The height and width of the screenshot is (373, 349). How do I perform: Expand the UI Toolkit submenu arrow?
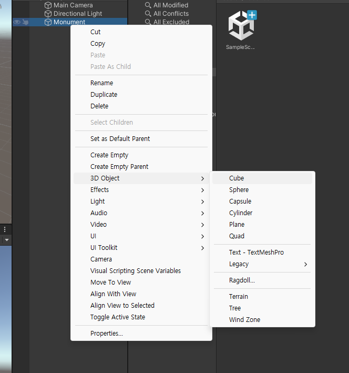202,248
